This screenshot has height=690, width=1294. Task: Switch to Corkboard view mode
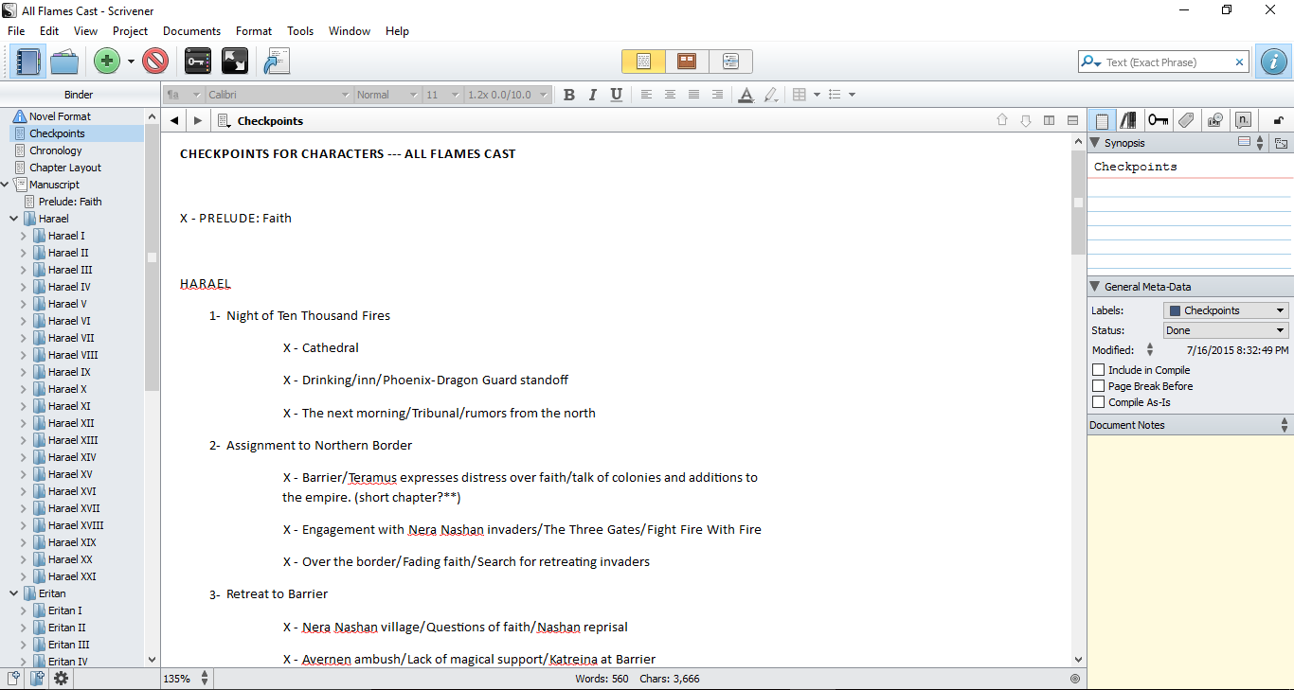(x=687, y=62)
